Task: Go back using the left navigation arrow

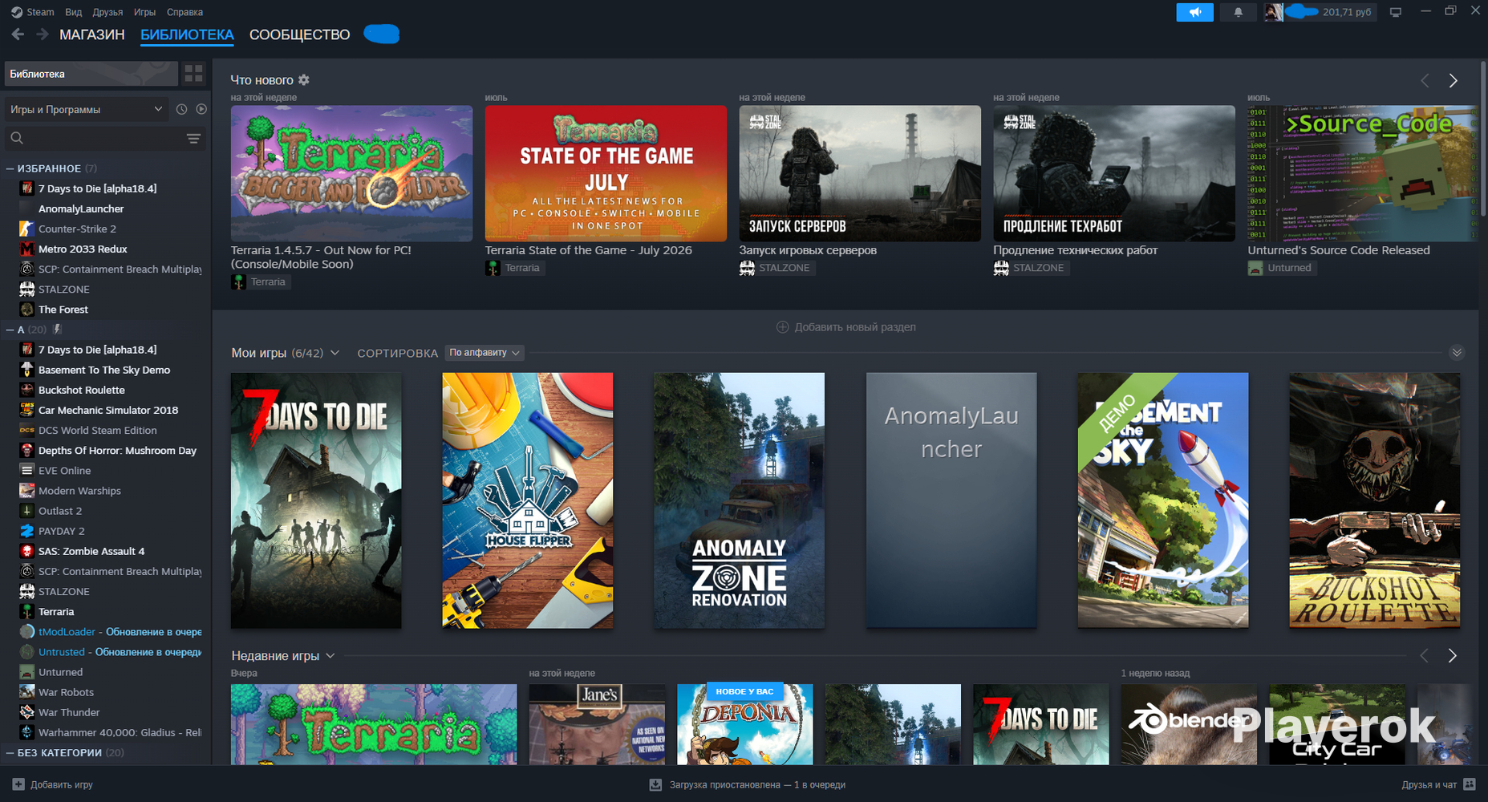Action: click(18, 34)
